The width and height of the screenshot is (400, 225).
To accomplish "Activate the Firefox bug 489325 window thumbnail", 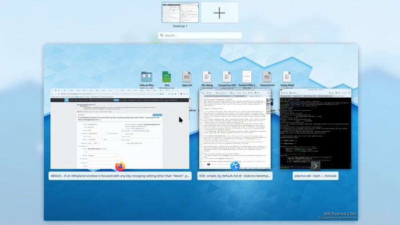I will pyautogui.click(x=120, y=128).
